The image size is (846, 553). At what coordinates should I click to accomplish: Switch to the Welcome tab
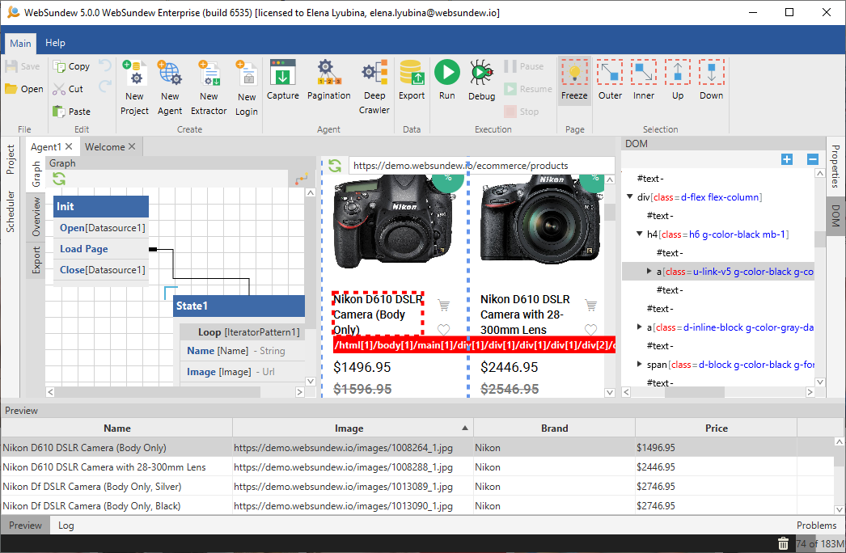click(105, 147)
